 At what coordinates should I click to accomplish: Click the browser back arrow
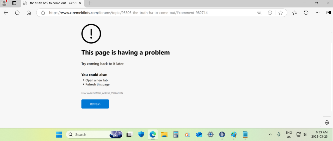tap(6, 13)
